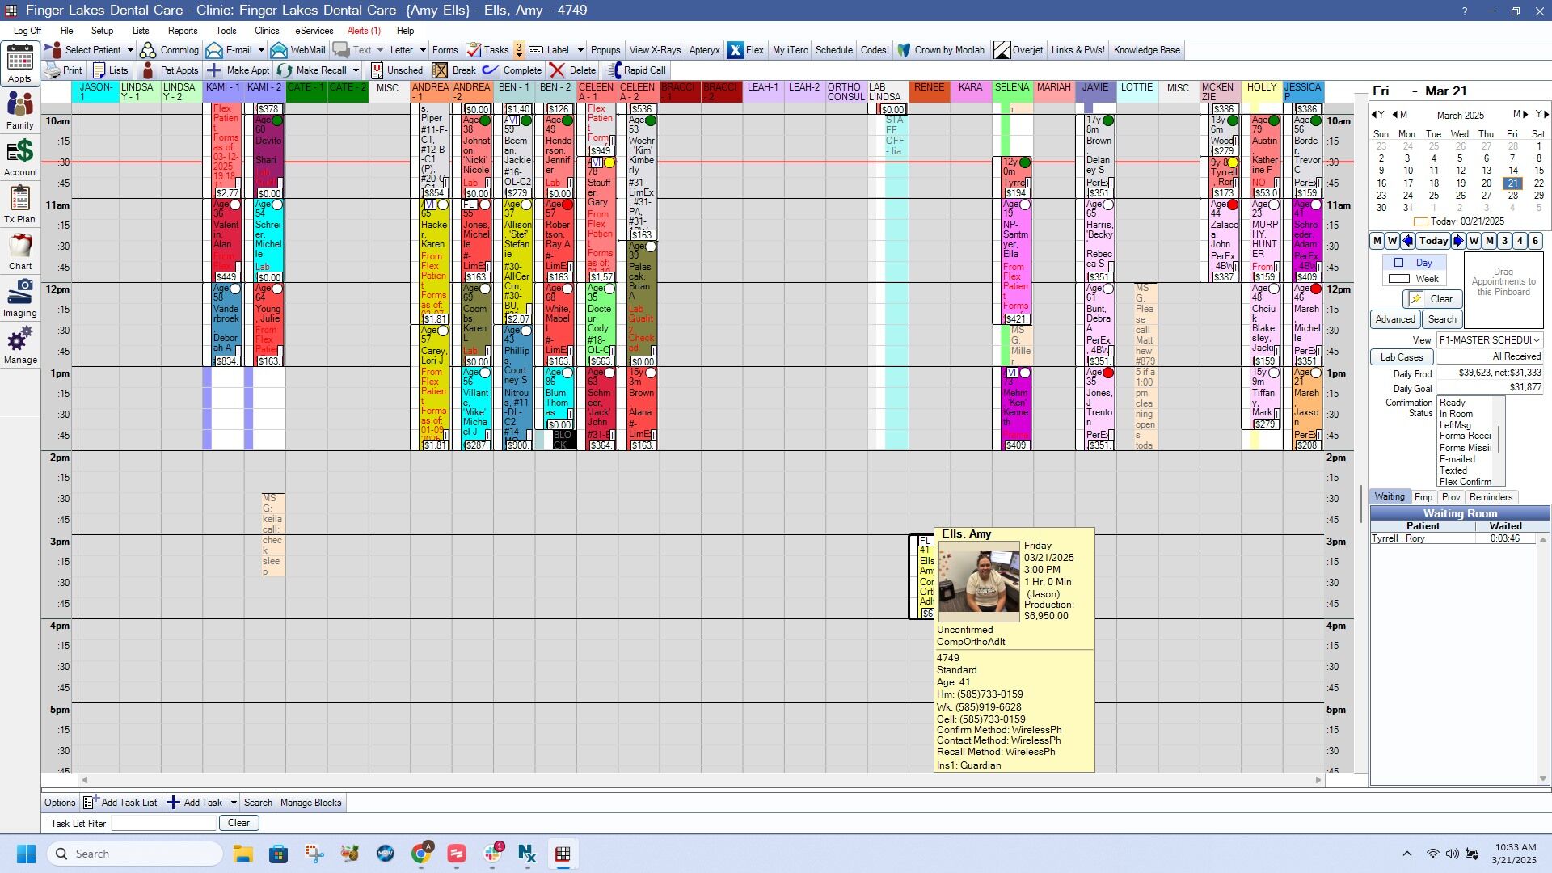Expand the View F1-MASTER SCHEDULE dropdown
This screenshot has height=873, width=1552.
point(1536,340)
